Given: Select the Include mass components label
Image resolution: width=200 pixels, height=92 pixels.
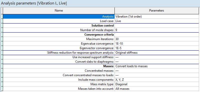Looking at the screenshot, I should tap(96, 80).
